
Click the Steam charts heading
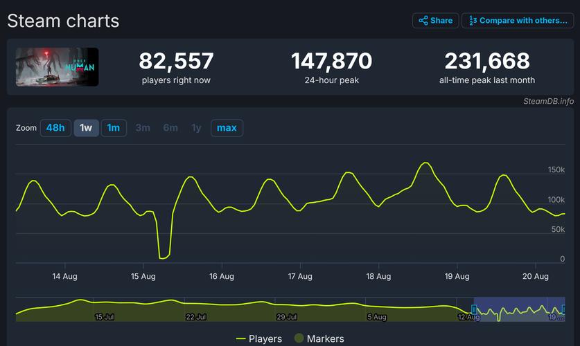click(x=63, y=21)
